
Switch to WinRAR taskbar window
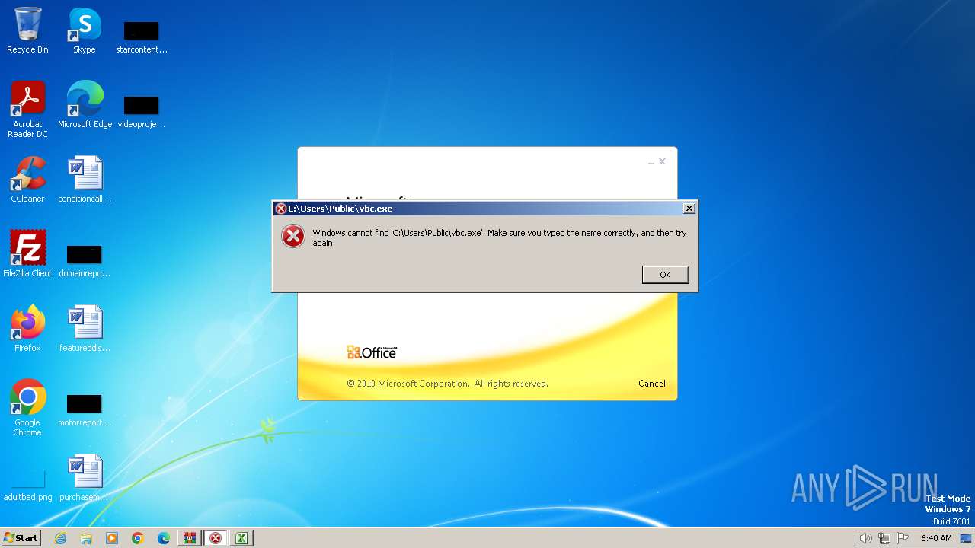coord(190,538)
